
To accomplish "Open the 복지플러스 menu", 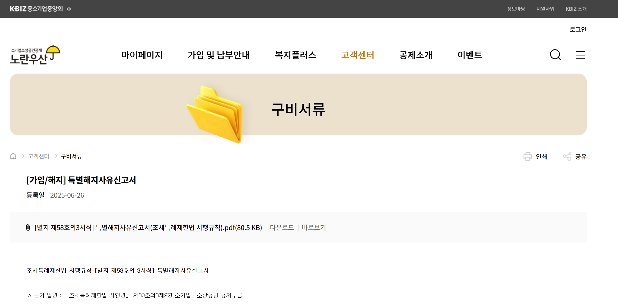I will [x=296, y=55].
